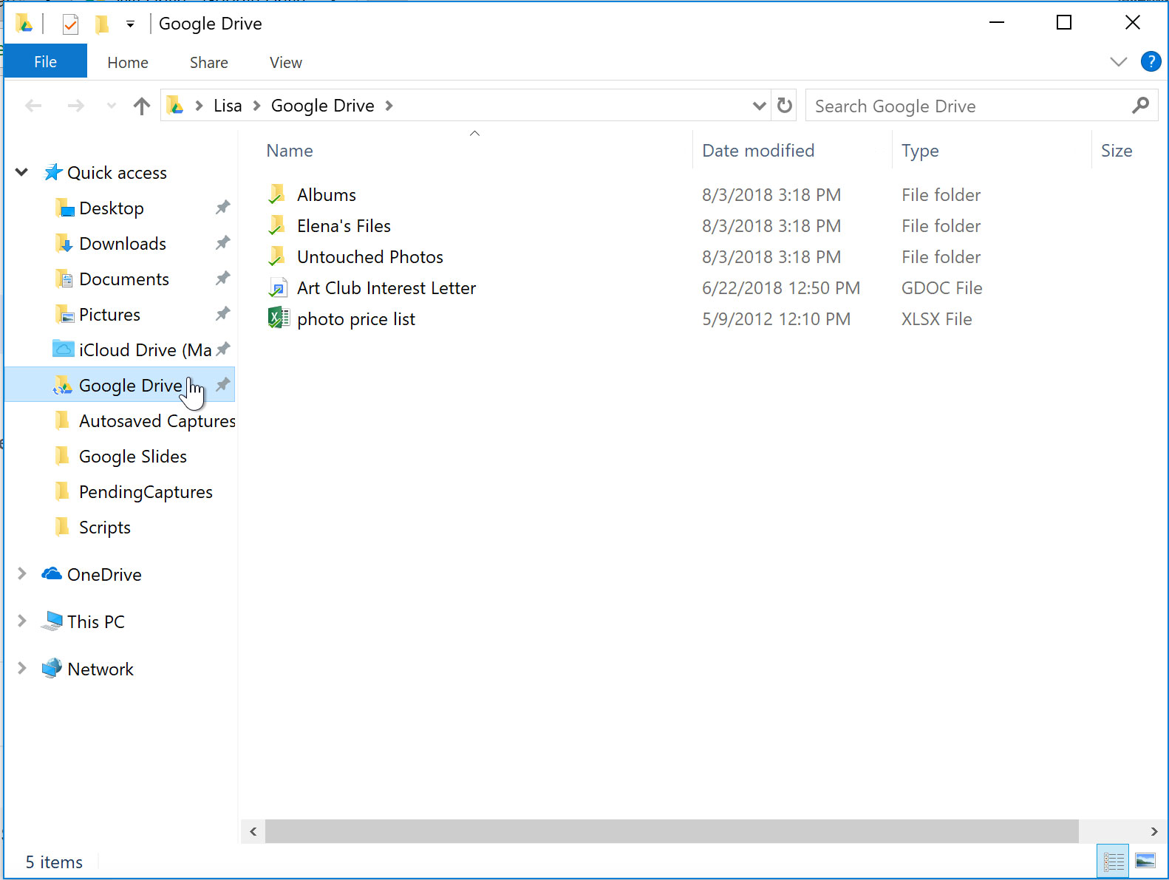Expand the OneDrive tree node
1169x880 pixels.
(21, 574)
